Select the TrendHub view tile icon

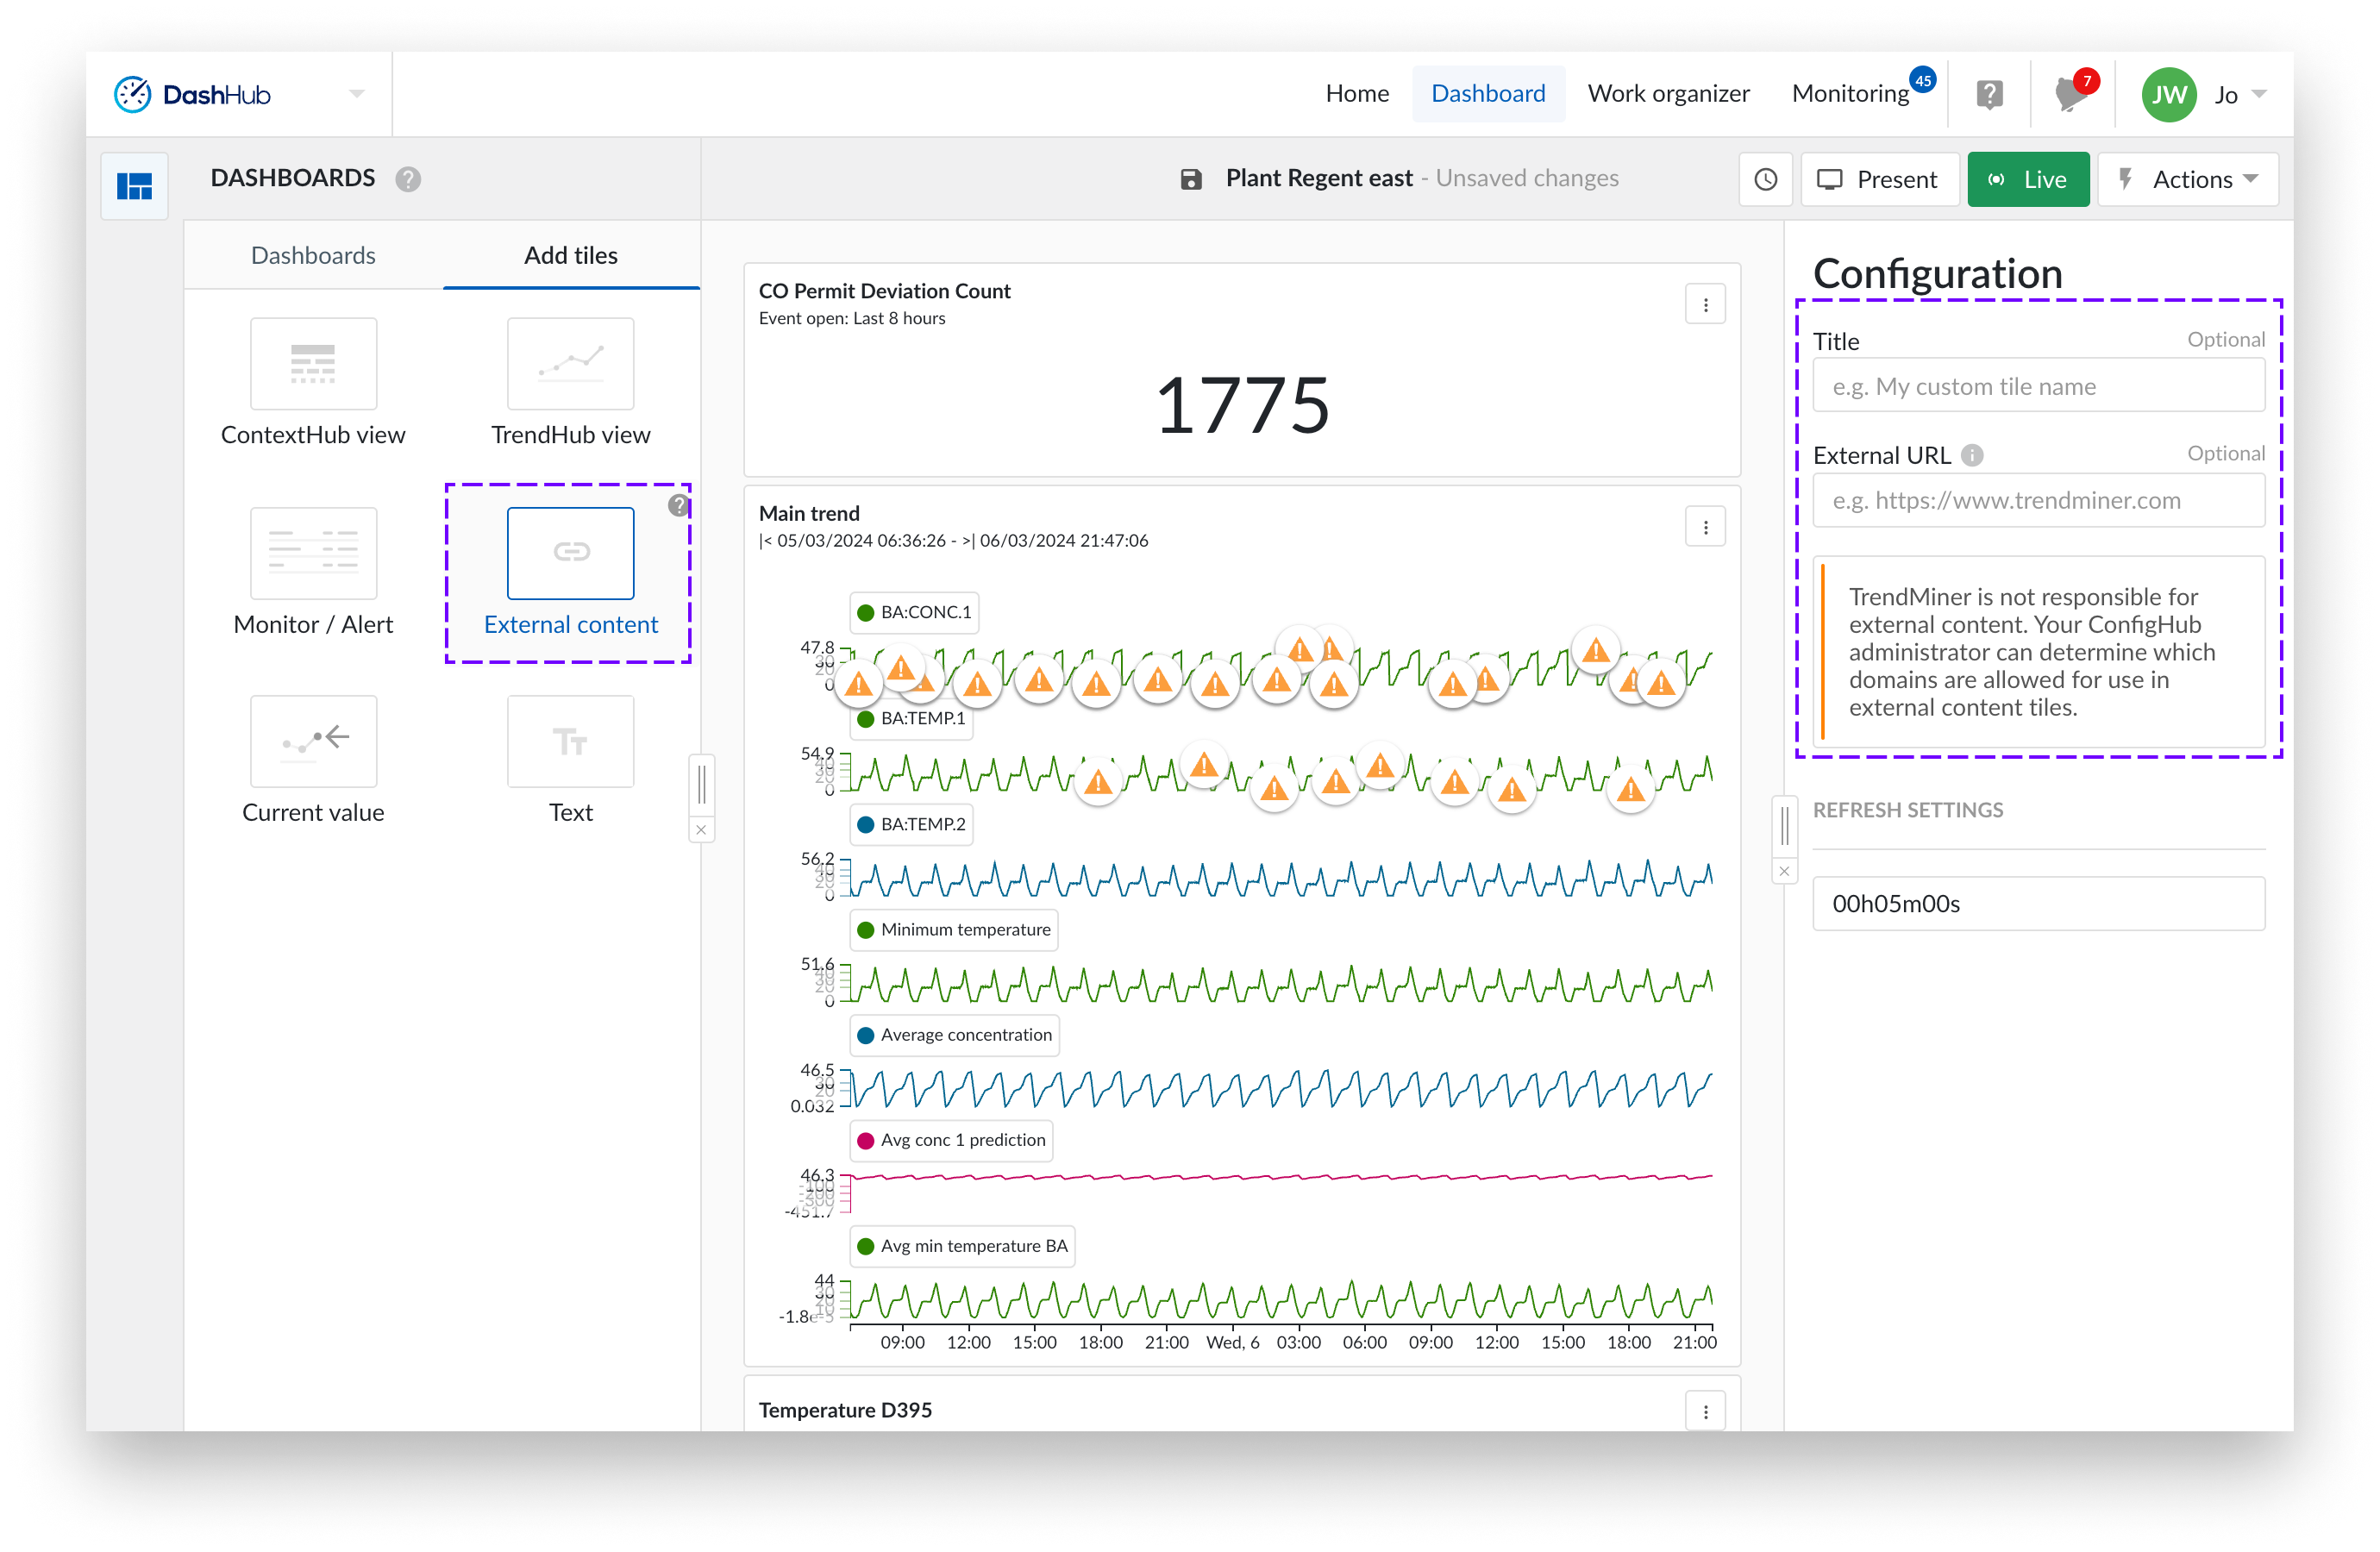570,364
